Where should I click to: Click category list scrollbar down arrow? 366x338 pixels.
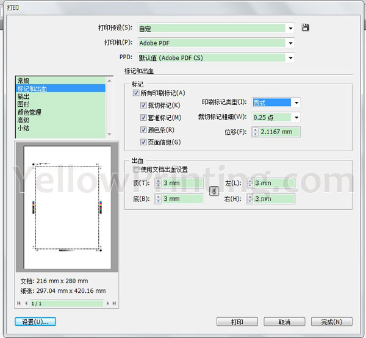(109, 134)
